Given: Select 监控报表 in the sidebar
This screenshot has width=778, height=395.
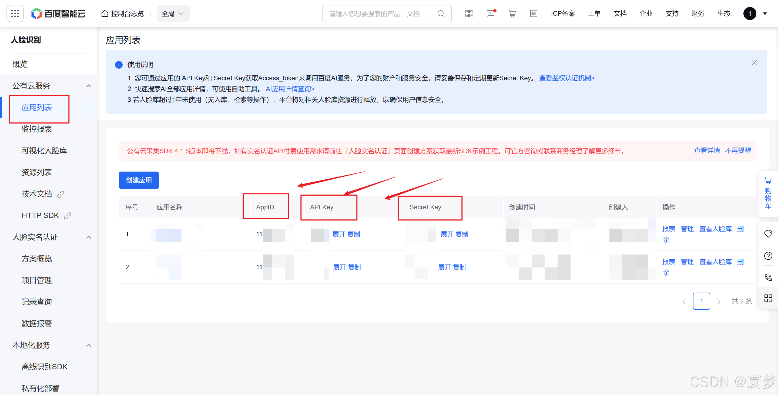Looking at the screenshot, I should pyautogui.click(x=36, y=129).
